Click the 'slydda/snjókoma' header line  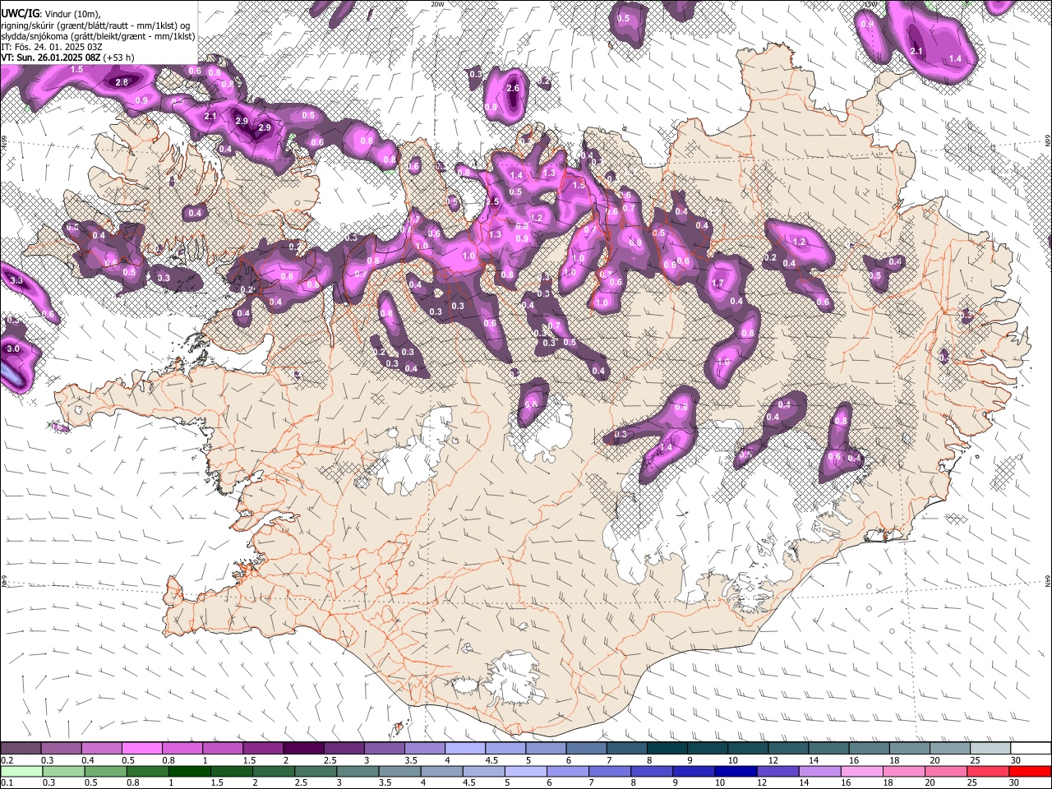98,36
